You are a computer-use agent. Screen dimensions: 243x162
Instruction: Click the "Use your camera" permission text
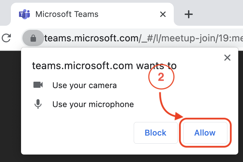(85, 85)
